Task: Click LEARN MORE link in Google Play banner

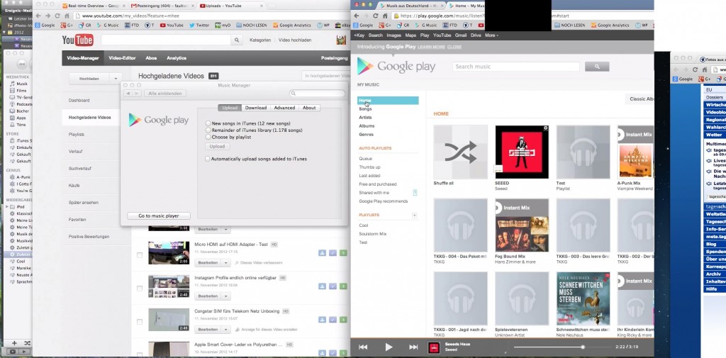Action: tap(431, 47)
